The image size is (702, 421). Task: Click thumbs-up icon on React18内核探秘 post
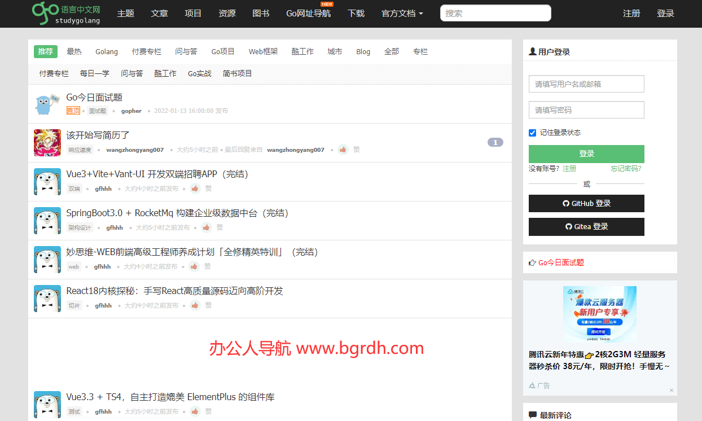pos(195,305)
